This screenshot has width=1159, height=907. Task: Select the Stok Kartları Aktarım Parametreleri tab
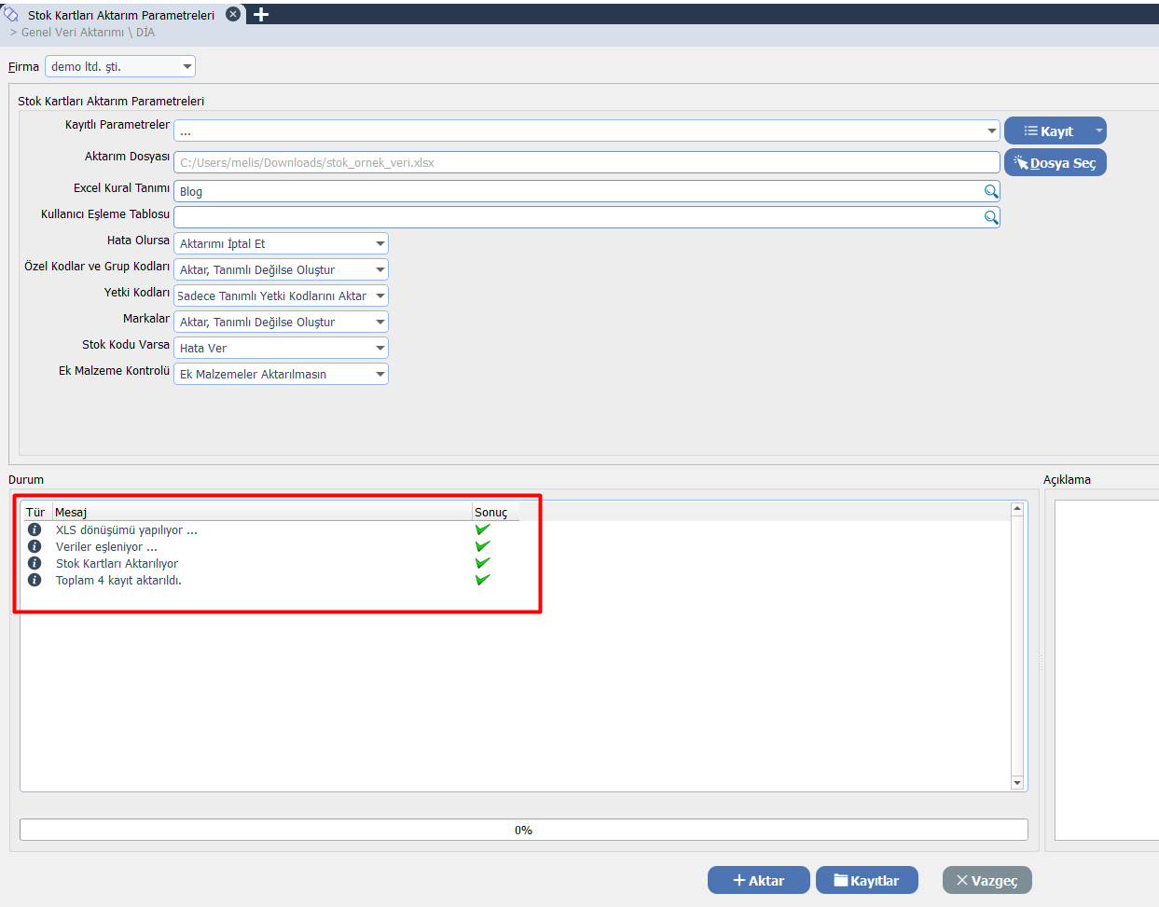pyautogui.click(x=120, y=15)
